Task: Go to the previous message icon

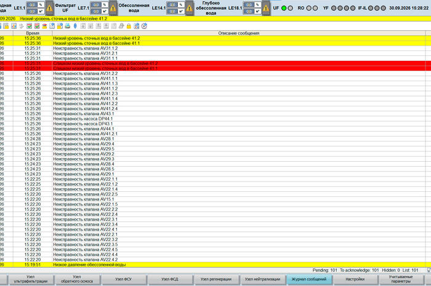Action: point(91,26)
